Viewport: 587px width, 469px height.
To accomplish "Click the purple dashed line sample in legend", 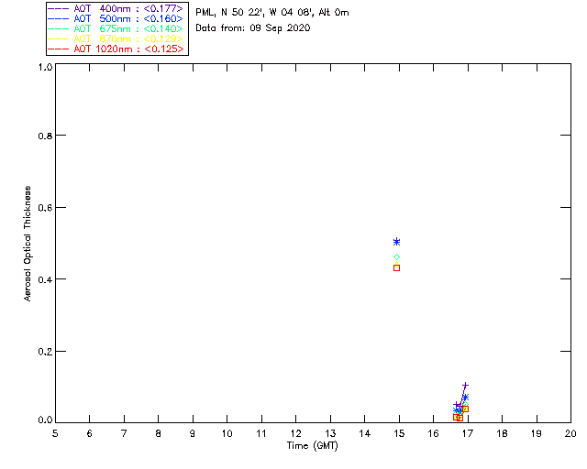I will pos(59,8).
